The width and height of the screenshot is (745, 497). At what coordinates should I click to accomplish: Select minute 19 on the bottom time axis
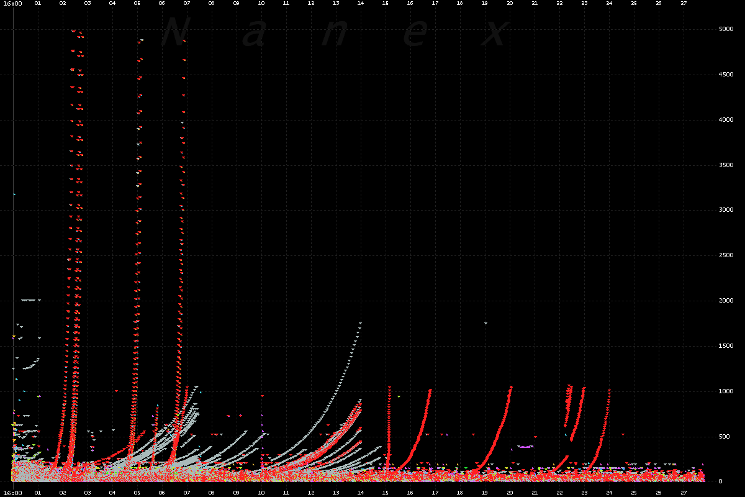click(485, 493)
